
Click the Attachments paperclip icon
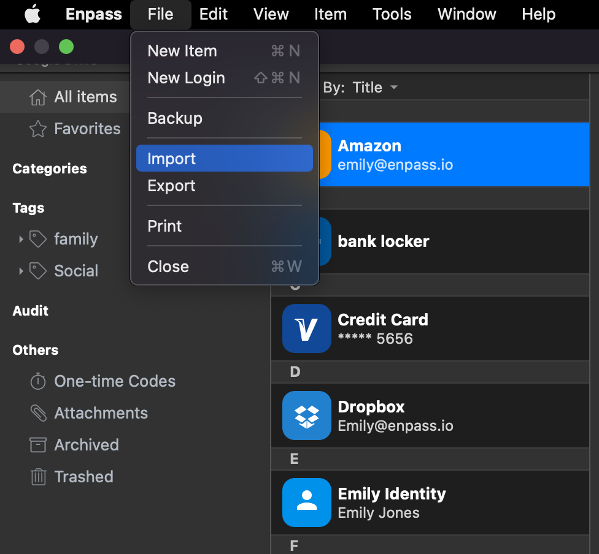(38, 413)
